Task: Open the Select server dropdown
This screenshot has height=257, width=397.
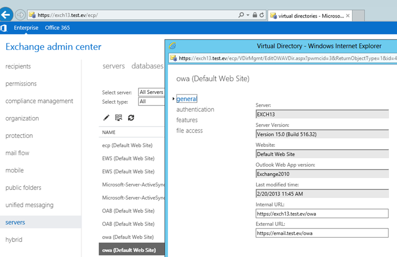Action: 151,92
